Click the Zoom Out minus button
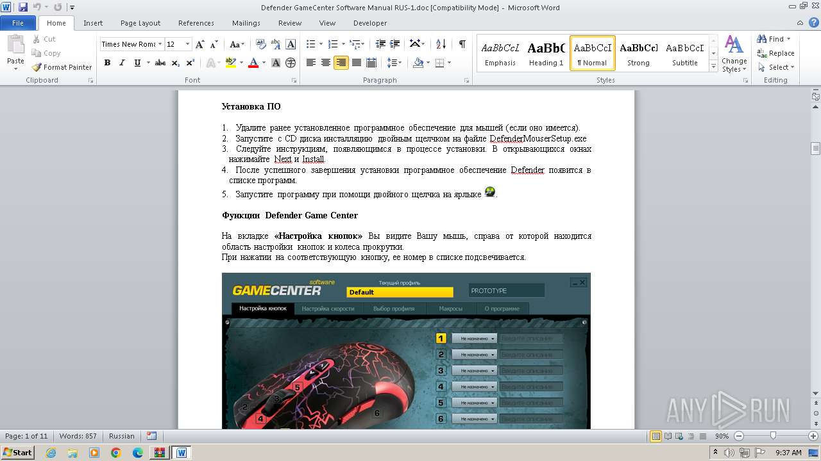The width and height of the screenshot is (821, 461). [x=738, y=436]
